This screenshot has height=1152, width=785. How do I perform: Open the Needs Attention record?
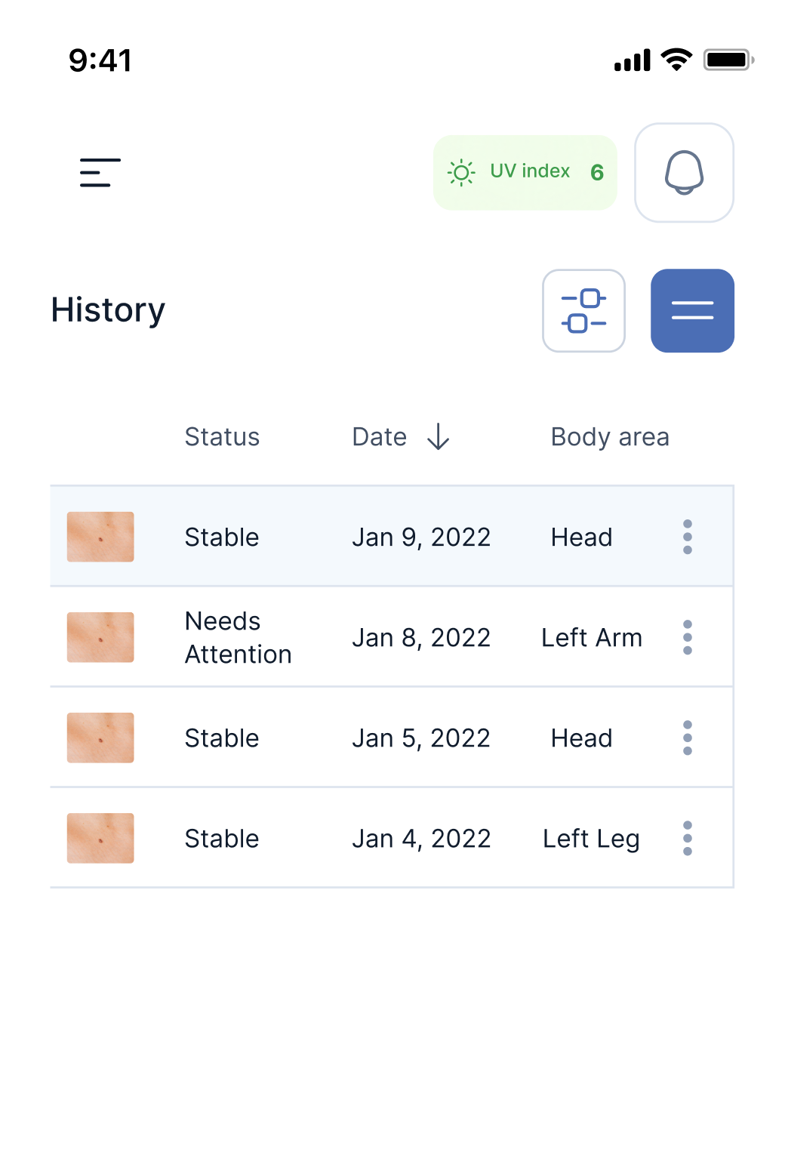(x=238, y=637)
